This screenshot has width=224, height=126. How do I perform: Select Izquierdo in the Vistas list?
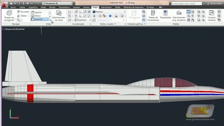tap(40, 19)
